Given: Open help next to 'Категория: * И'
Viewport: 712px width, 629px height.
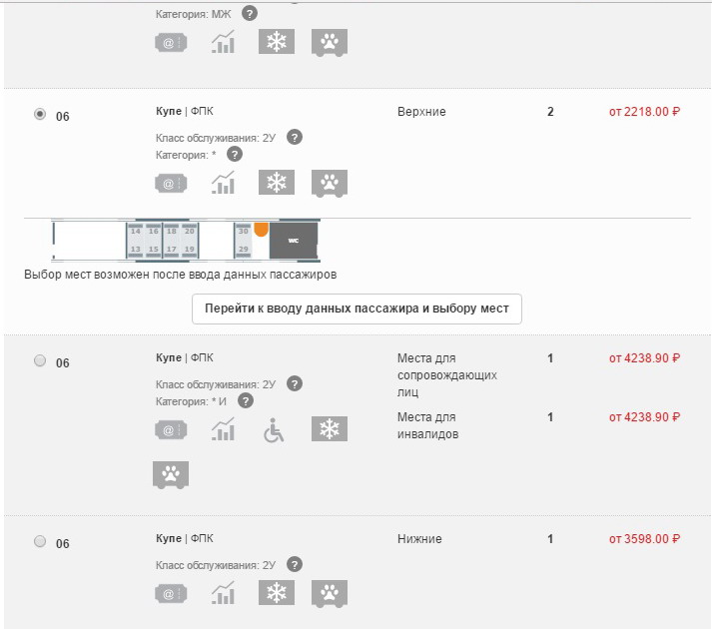Looking at the screenshot, I should [246, 400].
